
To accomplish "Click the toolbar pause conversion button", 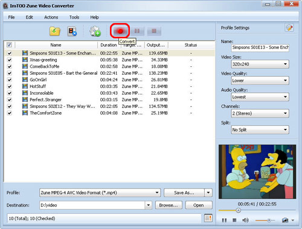I will (x=137, y=31).
